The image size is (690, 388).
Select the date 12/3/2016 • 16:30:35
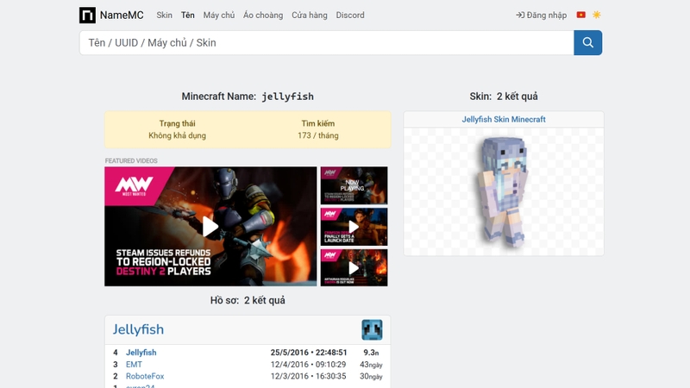308,376
